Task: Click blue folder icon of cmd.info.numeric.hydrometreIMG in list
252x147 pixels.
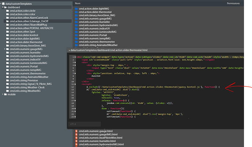Action: coord(76,25)
